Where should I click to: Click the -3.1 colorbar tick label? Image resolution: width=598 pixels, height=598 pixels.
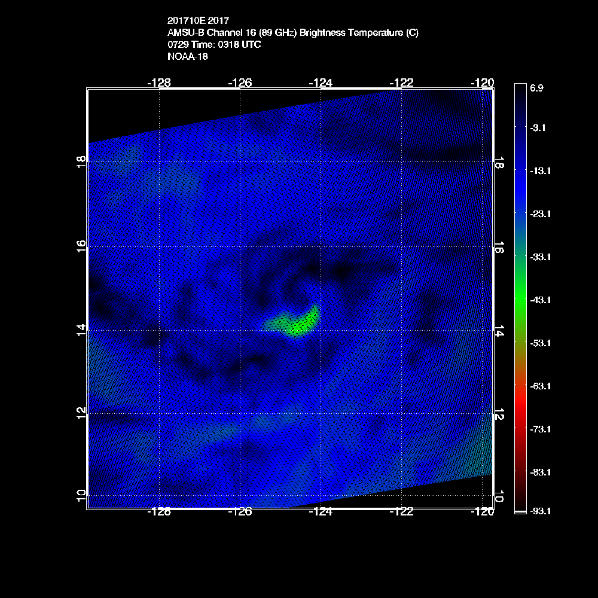tap(538, 128)
